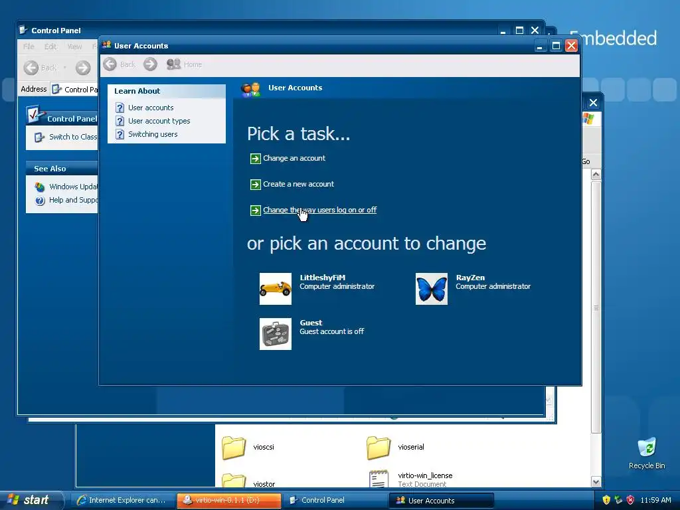Click the yellow security shield tray icon
The width and height of the screenshot is (680, 510).
tap(606, 500)
